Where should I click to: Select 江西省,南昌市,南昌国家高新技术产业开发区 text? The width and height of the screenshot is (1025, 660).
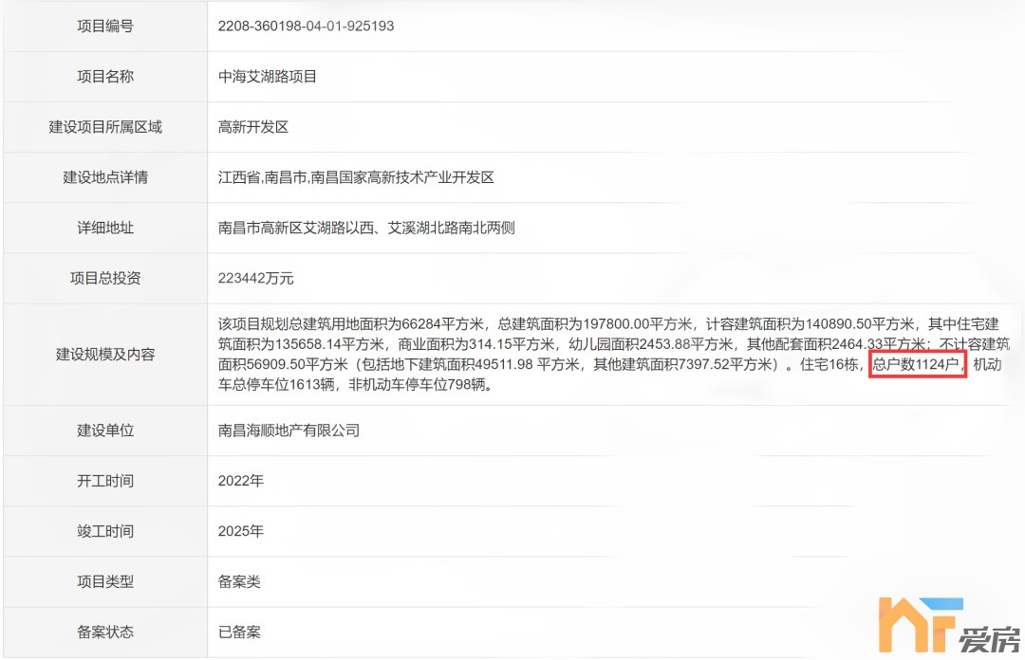[356, 177]
